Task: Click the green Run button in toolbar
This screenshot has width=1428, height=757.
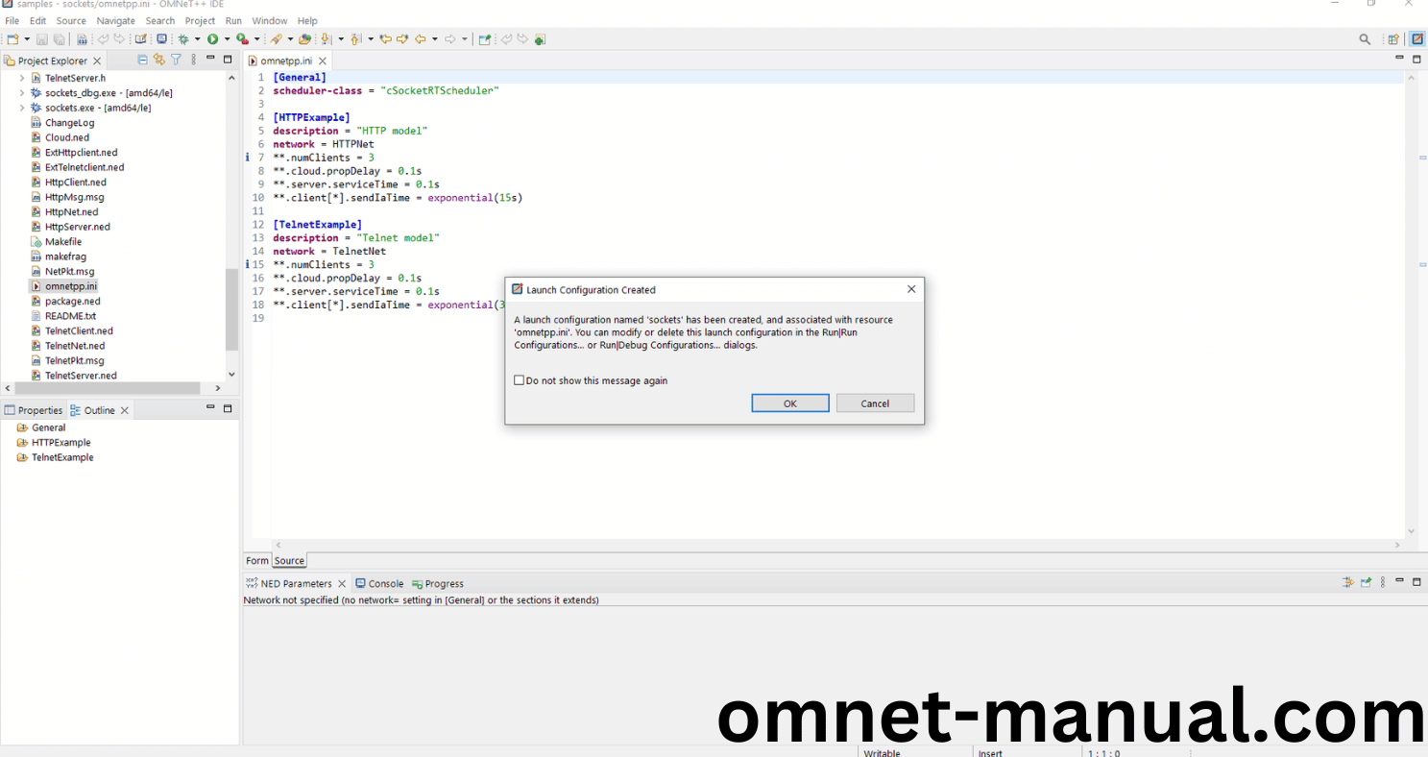Action: click(212, 39)
